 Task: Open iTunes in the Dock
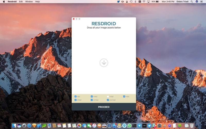pyautogui.click(x=94, y=126)
